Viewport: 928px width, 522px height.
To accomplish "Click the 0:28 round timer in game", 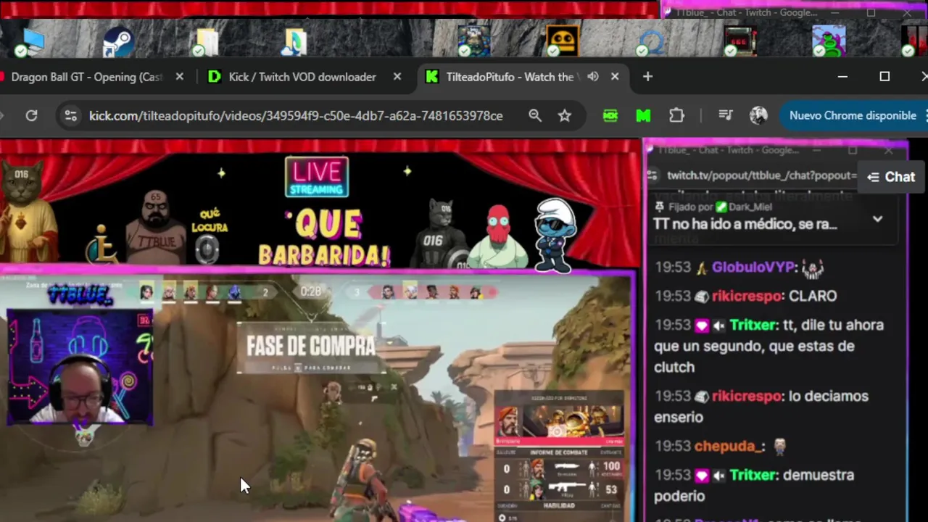I will click(310, 291).
